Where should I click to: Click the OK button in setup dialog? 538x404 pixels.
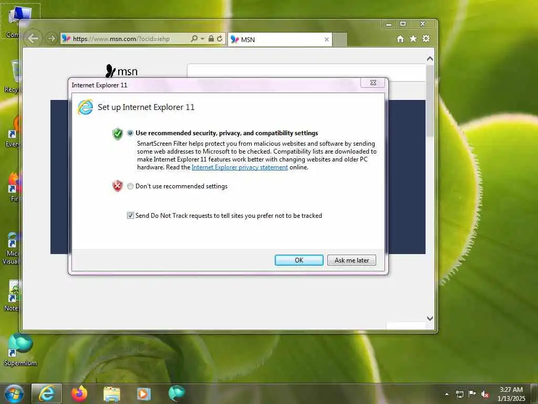point(299,260)
